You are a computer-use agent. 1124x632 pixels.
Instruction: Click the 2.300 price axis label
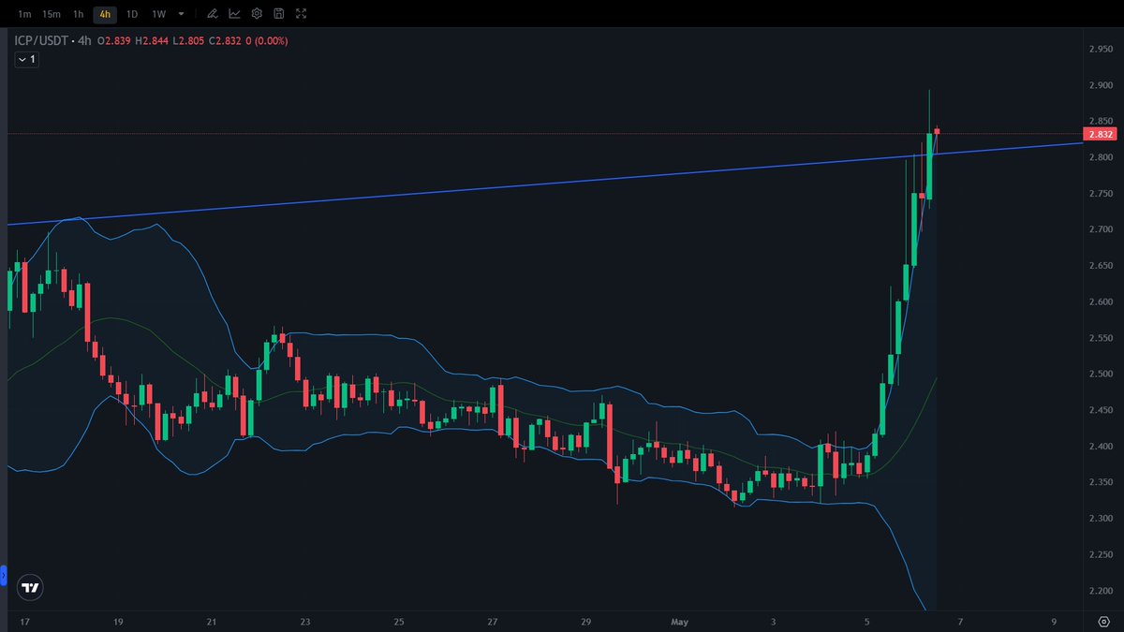pyautogui.click(x=1101, y=518)
